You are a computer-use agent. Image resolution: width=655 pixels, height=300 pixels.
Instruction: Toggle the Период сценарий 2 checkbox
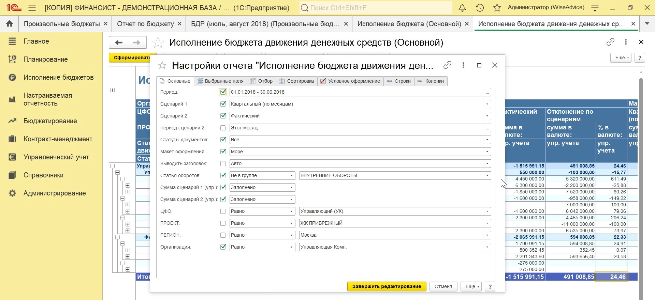(223, 128)
